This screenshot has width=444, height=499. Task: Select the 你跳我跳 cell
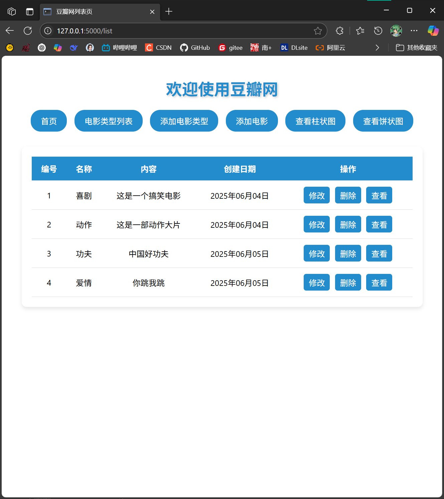[149, 283]
